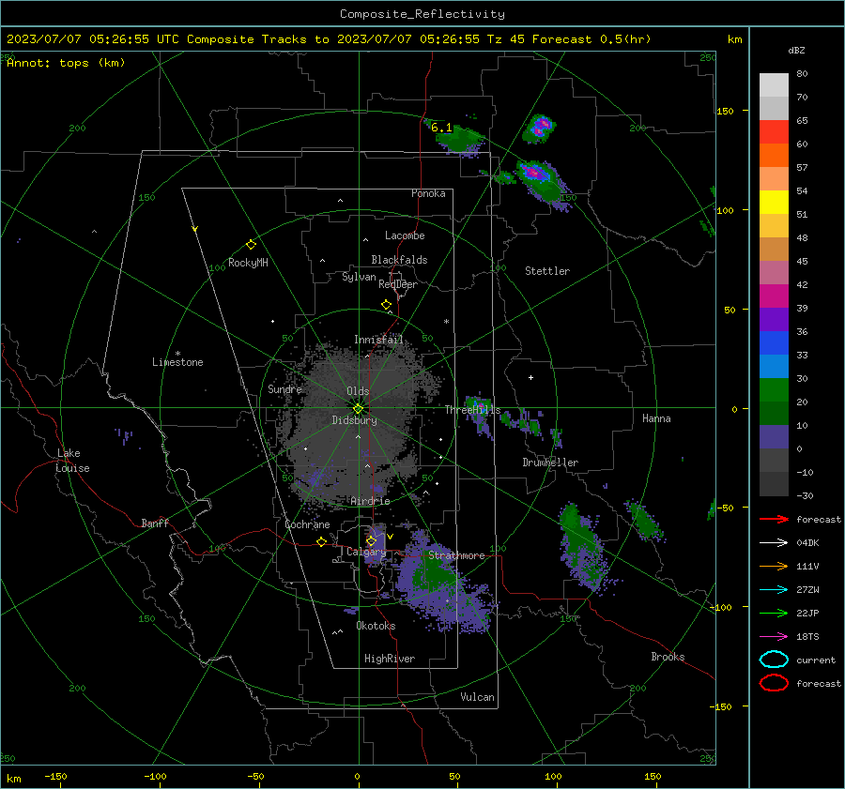The image size is (845, 789).
Task: Click the Lacombe town label
Action: pyautogui.click(x=405, y=235)
